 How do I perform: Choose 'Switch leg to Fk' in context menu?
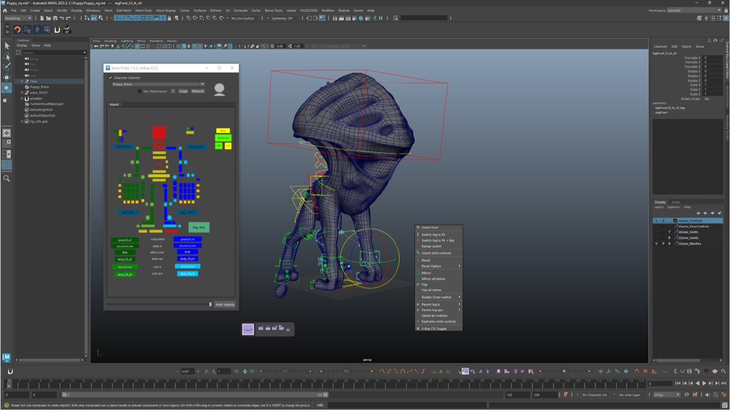433,234
